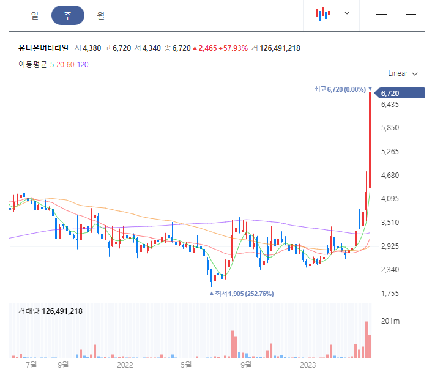Viewport: 432px width, 378px height.
Task: Toggle the 120-period moving average
Action: (83, 65)
